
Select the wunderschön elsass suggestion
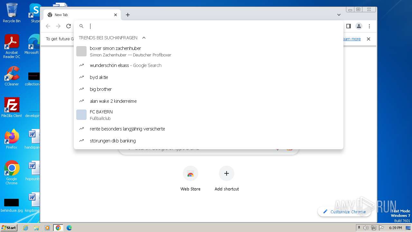pyautogui.click(x=209, y=65)
